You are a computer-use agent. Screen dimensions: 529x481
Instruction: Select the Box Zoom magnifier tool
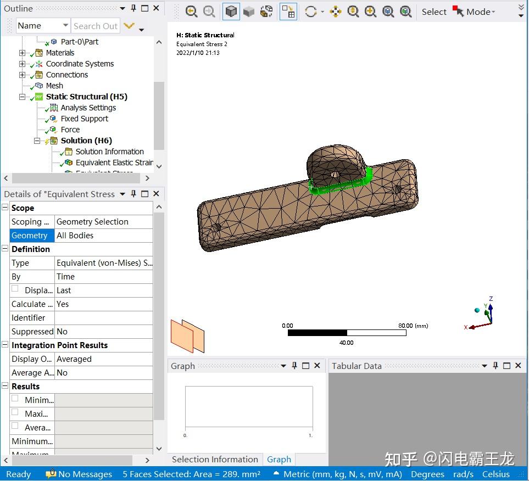pyautogui.click(x=370, y=12)
